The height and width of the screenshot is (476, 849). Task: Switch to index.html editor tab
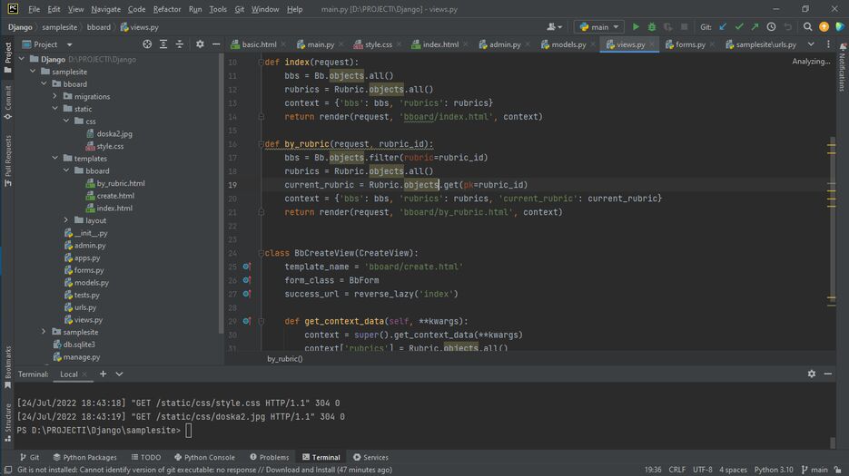pyautogui.click(x=439, y=44)
